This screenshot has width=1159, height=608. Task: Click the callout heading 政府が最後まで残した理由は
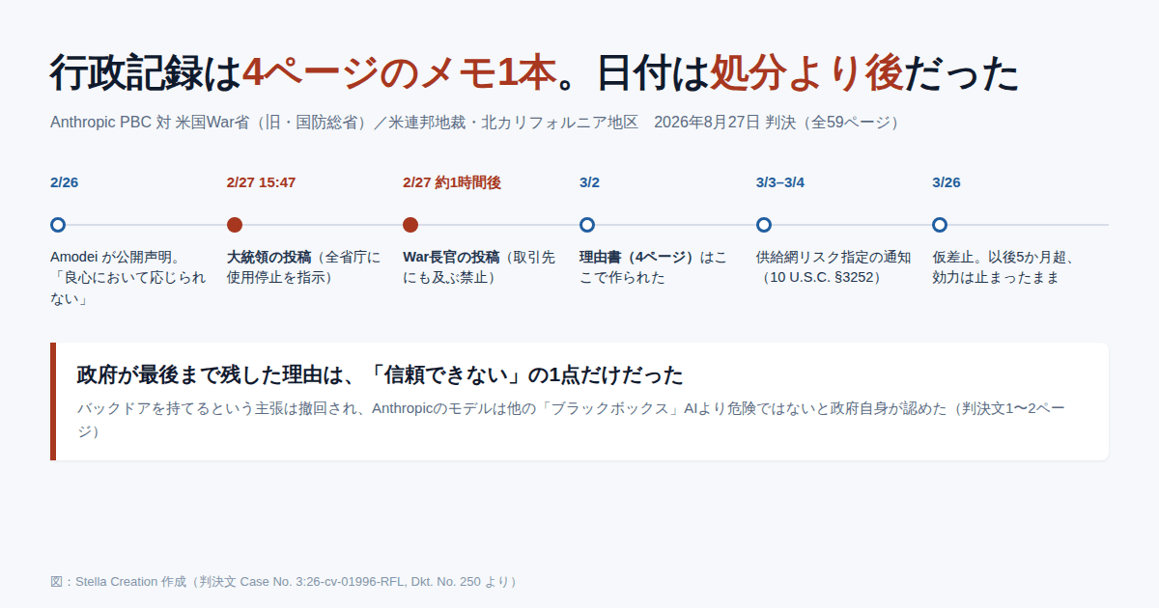[380, 374]
